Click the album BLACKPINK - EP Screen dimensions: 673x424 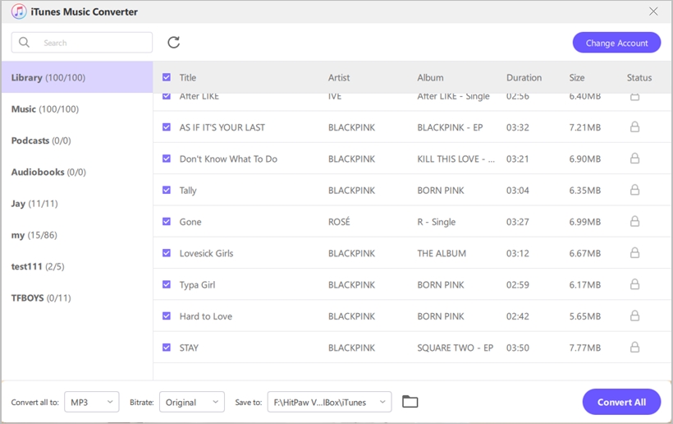point(450,127)
